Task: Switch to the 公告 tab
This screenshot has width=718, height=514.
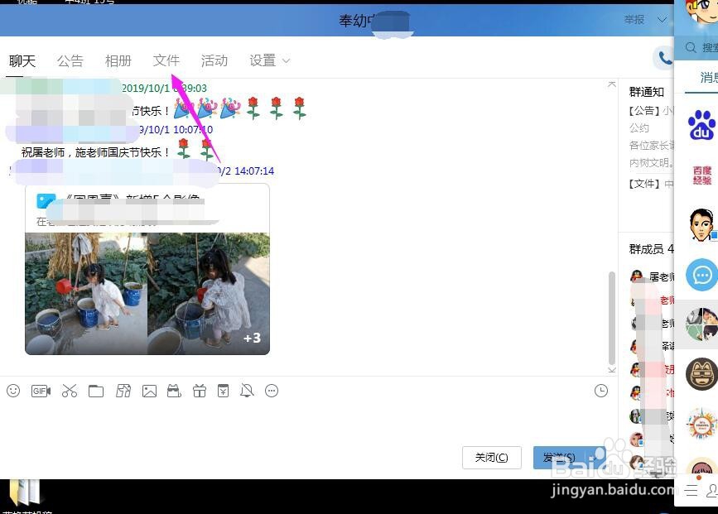Action: pyautogui.click(x=70, y=61)
